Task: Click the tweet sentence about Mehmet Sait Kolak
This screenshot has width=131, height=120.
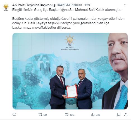Action: point(67,10)
